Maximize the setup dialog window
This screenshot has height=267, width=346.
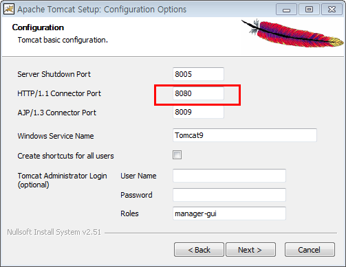click(309, 10)
